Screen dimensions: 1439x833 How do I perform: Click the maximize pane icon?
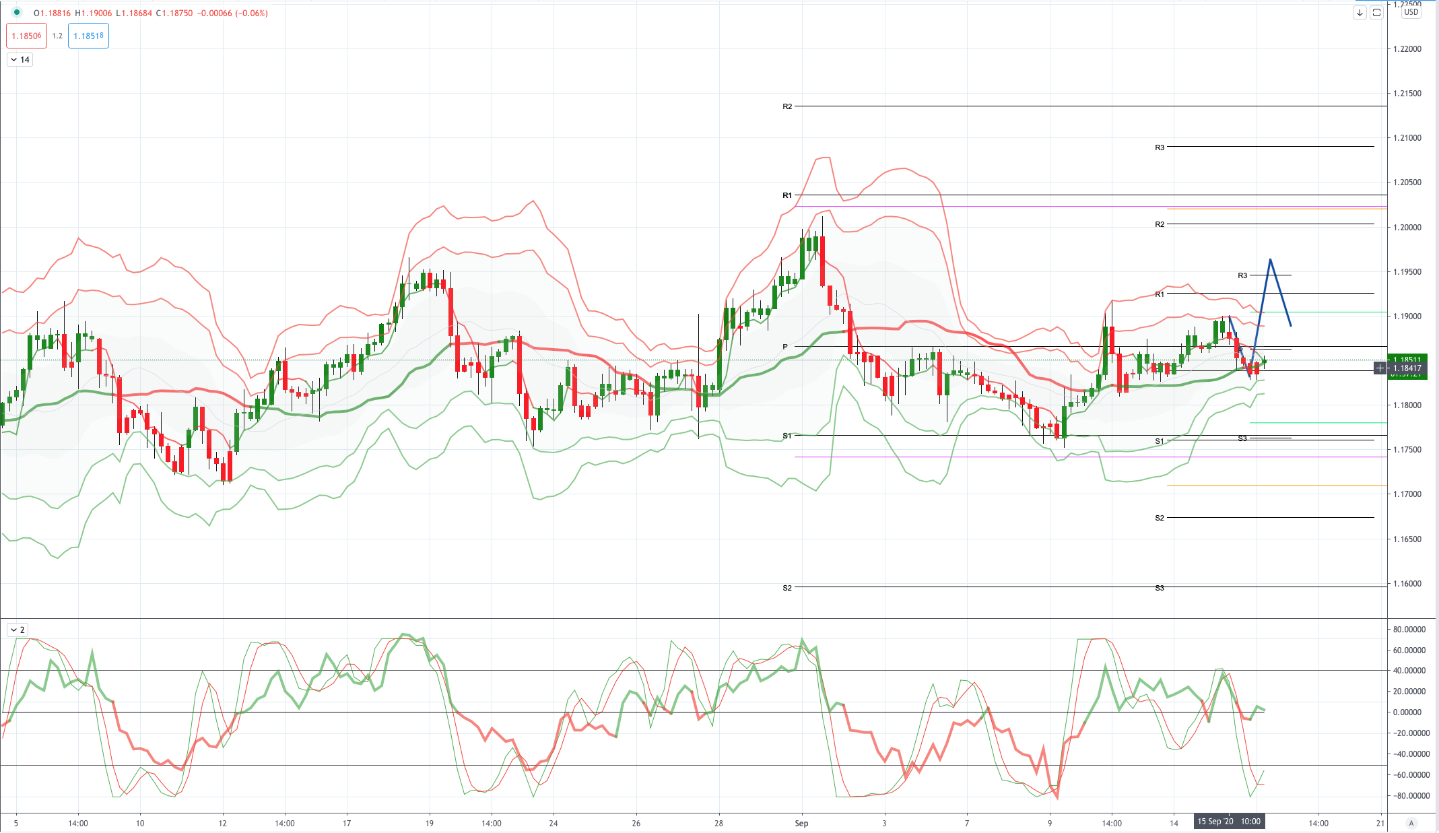point(1376,12)
